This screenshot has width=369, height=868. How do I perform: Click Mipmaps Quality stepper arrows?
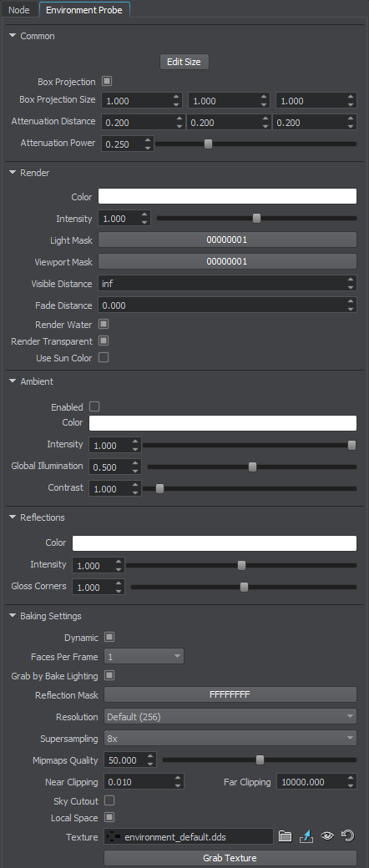(150, 760)
